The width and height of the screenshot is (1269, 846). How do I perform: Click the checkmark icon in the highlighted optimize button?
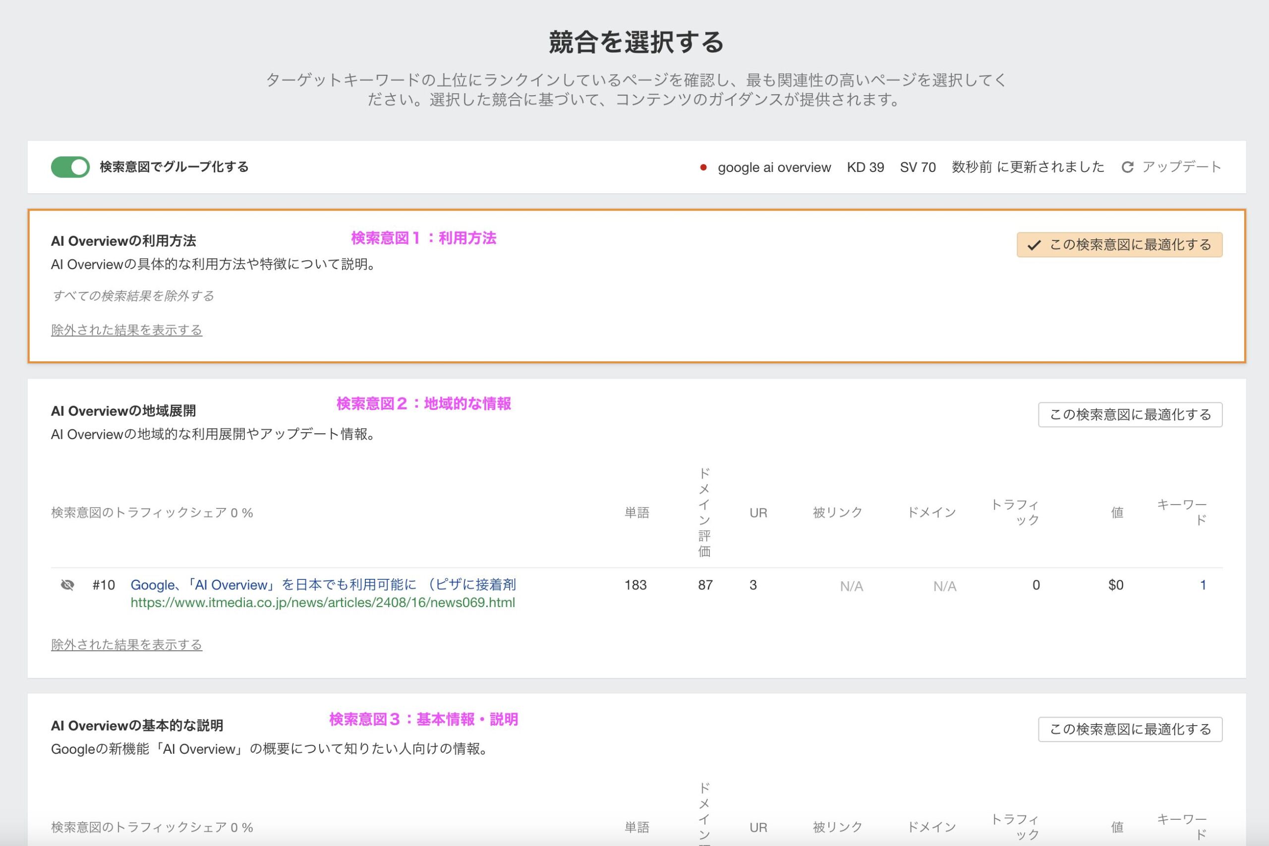point(1034,245)
